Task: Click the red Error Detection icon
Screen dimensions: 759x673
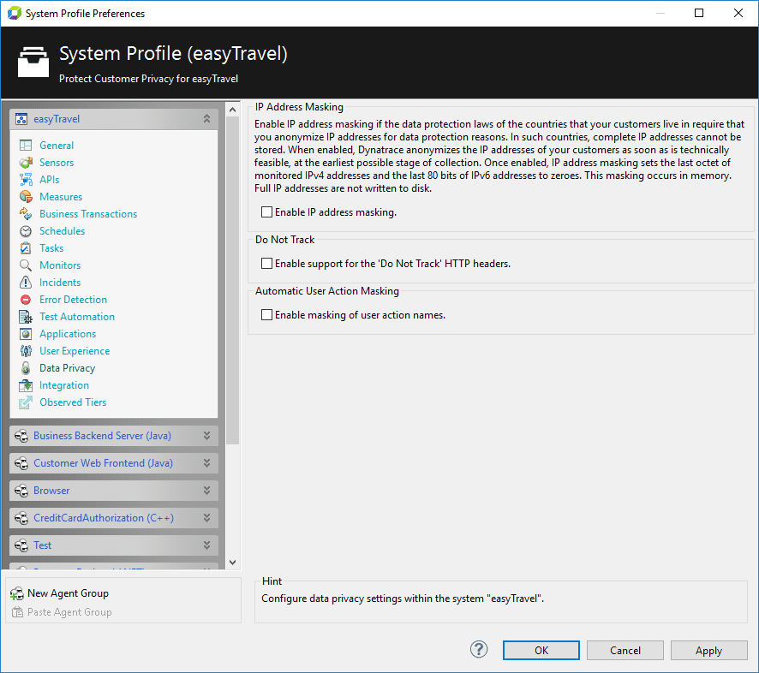Action: click(26, 300)
